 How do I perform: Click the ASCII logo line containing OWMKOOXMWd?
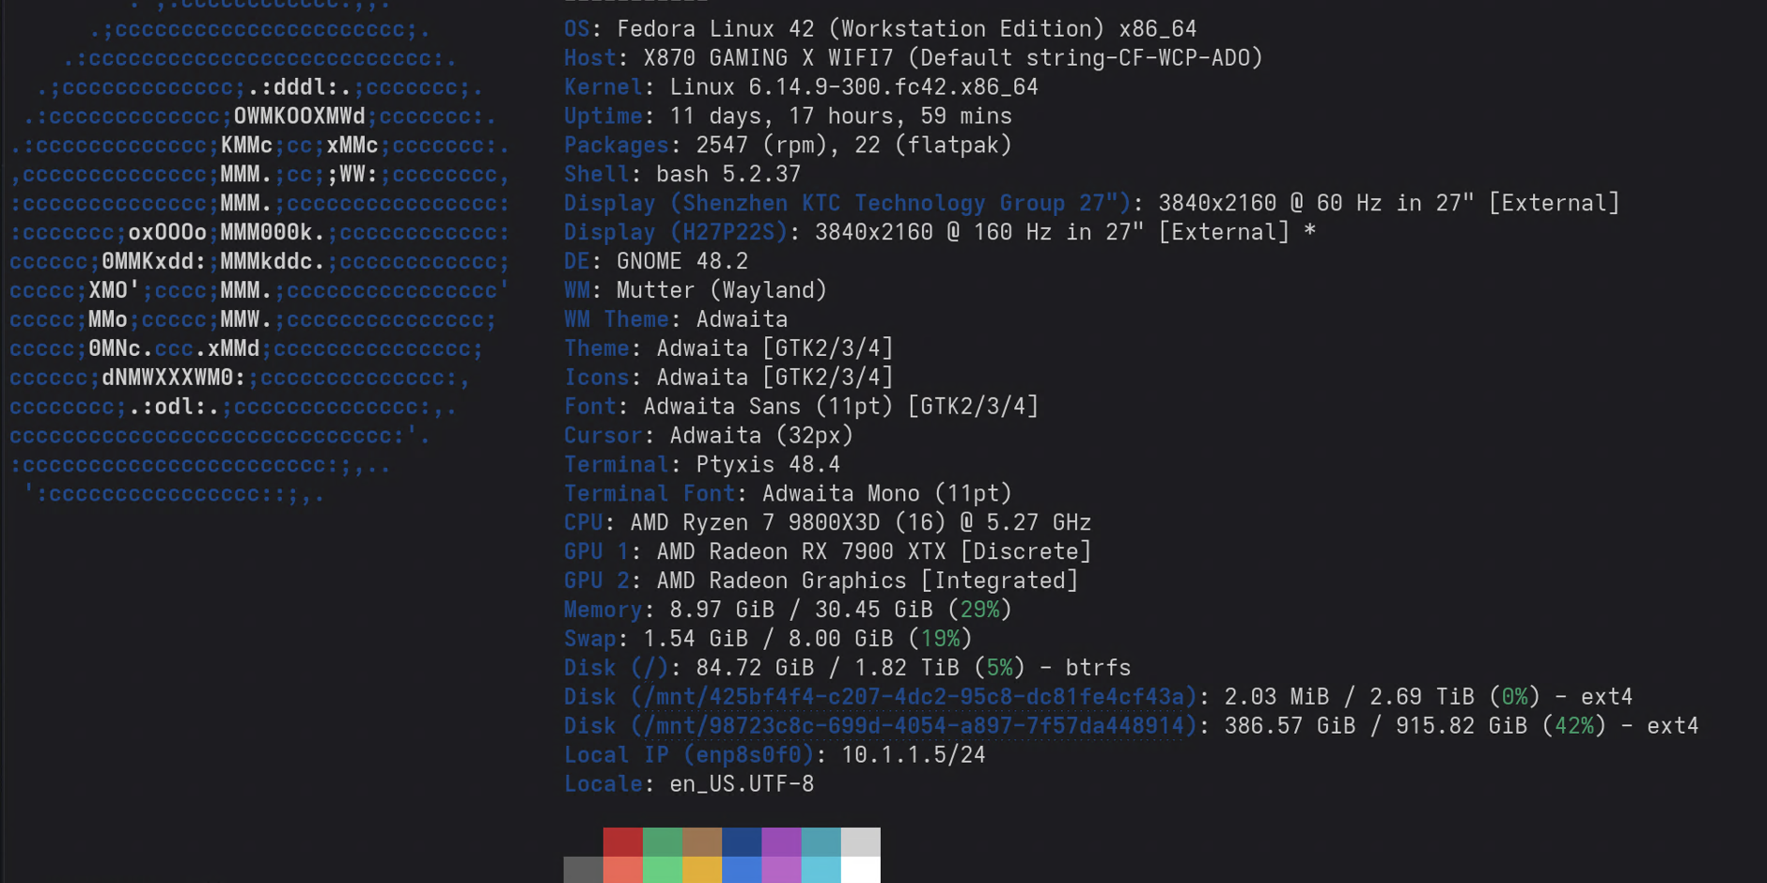(259, 116)
